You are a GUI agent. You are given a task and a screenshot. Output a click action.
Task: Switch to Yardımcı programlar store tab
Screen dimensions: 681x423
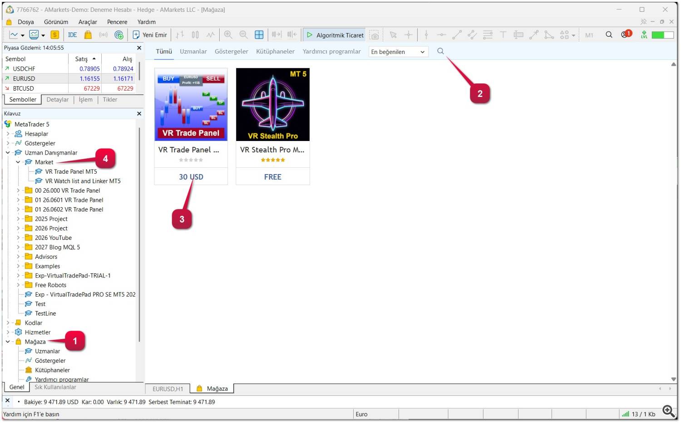pos(332,52)
